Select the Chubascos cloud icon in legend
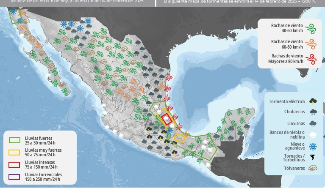This screenshot has height=188, width=325. 313,112
